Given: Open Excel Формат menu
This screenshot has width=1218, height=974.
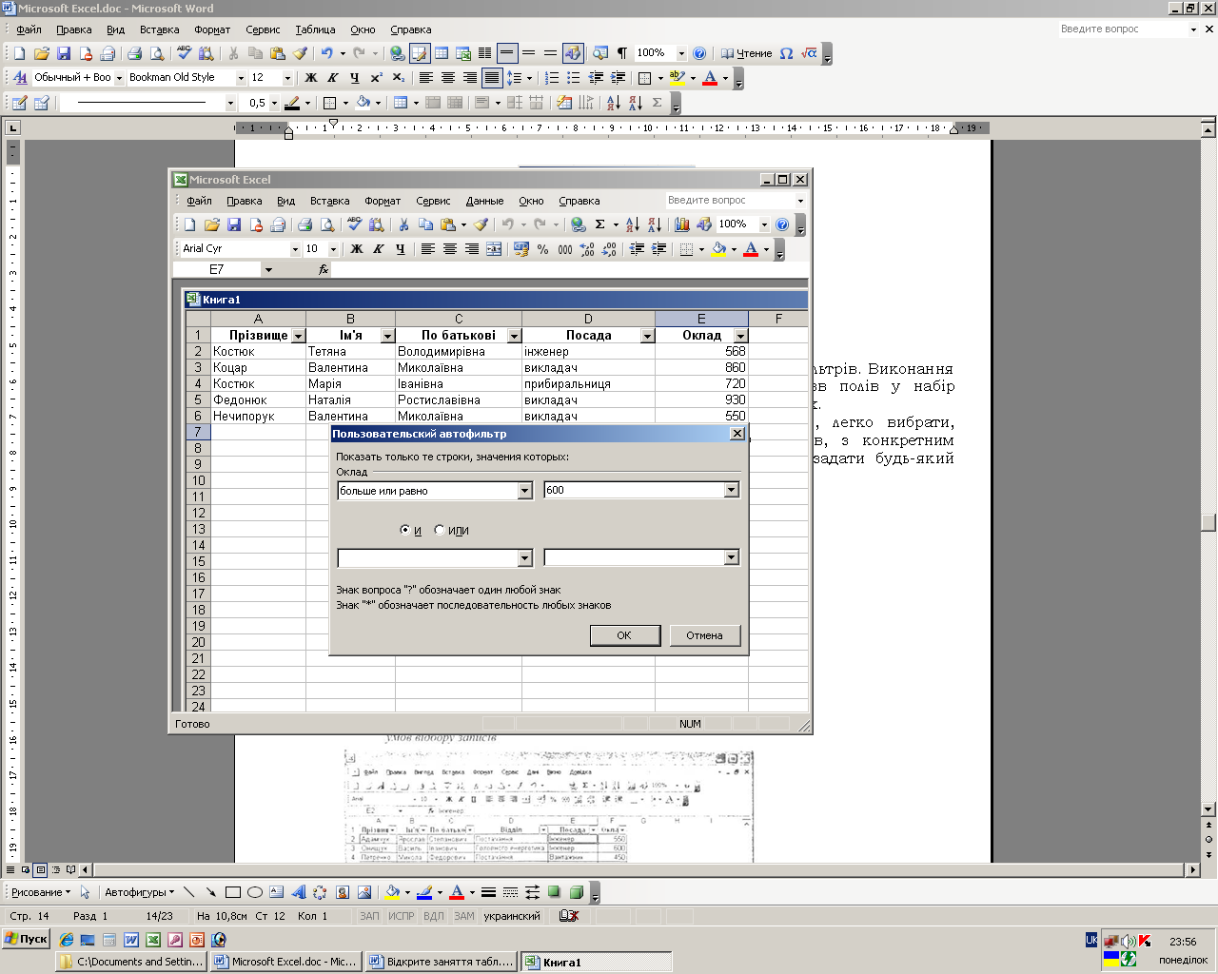Looking at the screenshot, I should click(383, 201).
